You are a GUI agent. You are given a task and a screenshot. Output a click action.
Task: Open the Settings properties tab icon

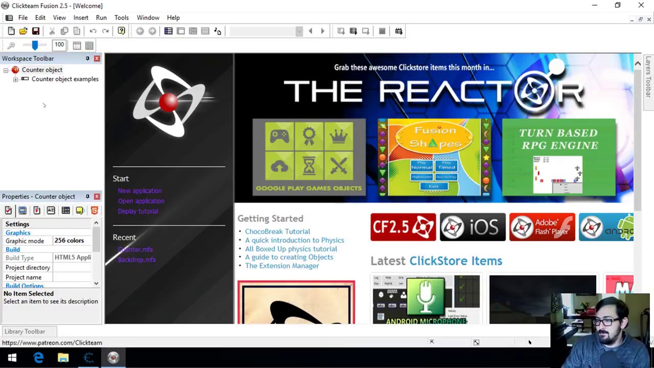tap(8, 211)
